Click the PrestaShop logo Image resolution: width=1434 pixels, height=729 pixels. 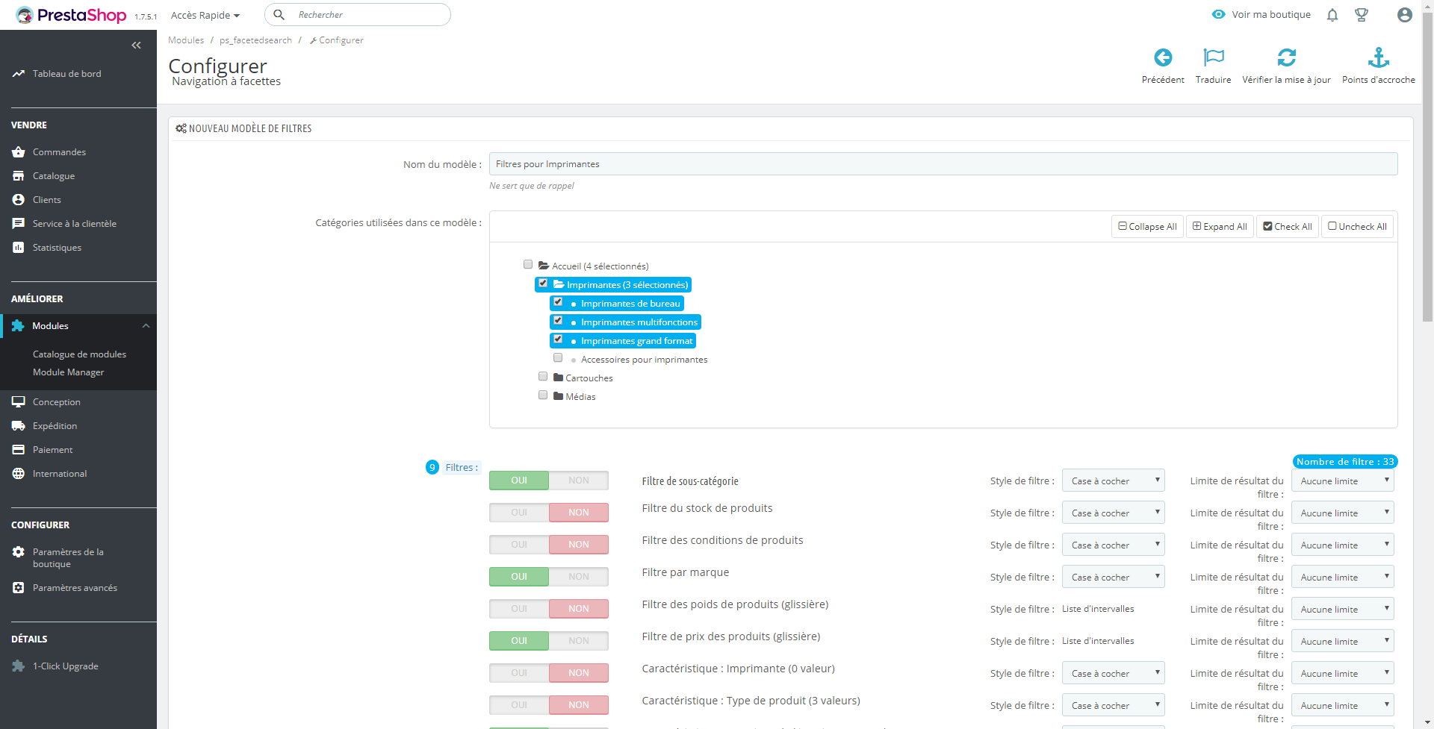(x=71, y=15)
